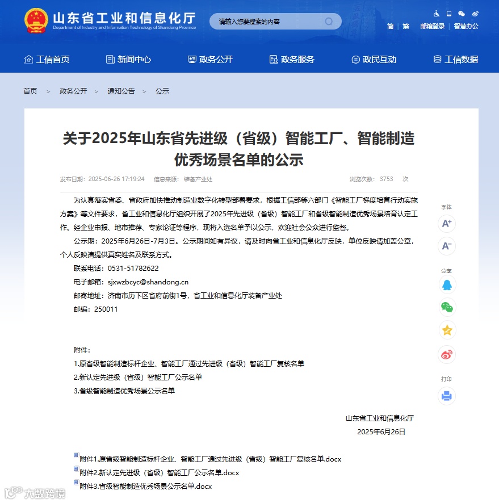Screen dimensions: 499x503
Task: Click the email address sjxwzbcyc@shandong.cn
Action: tap(148, 282)
